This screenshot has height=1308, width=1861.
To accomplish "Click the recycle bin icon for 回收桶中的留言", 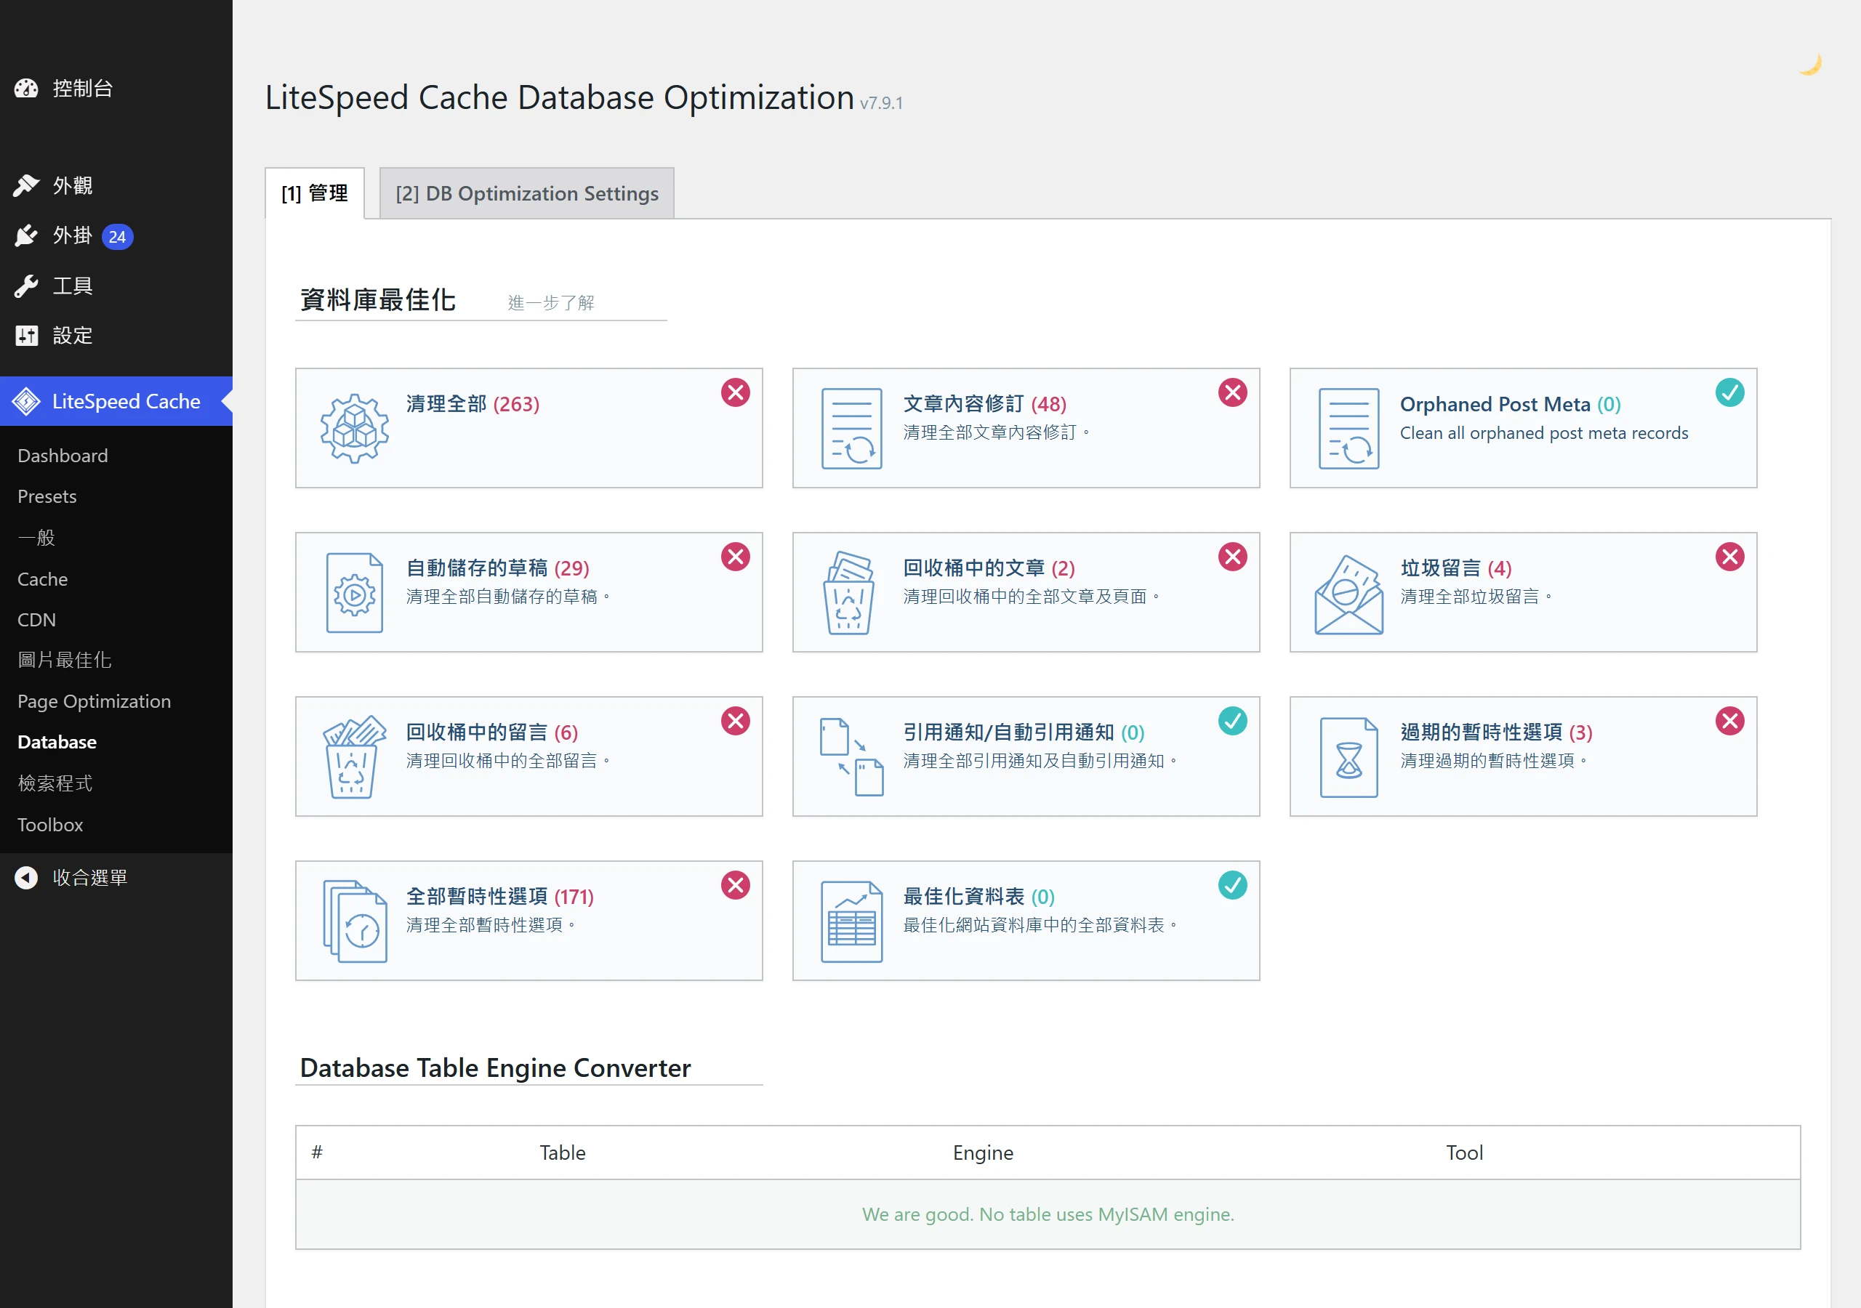I will (x=353, y=757).
